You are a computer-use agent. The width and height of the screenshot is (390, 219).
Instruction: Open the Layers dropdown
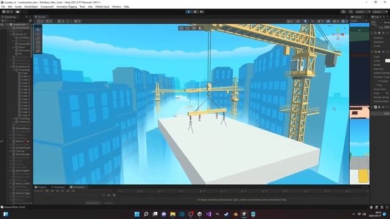click(363, 12)
